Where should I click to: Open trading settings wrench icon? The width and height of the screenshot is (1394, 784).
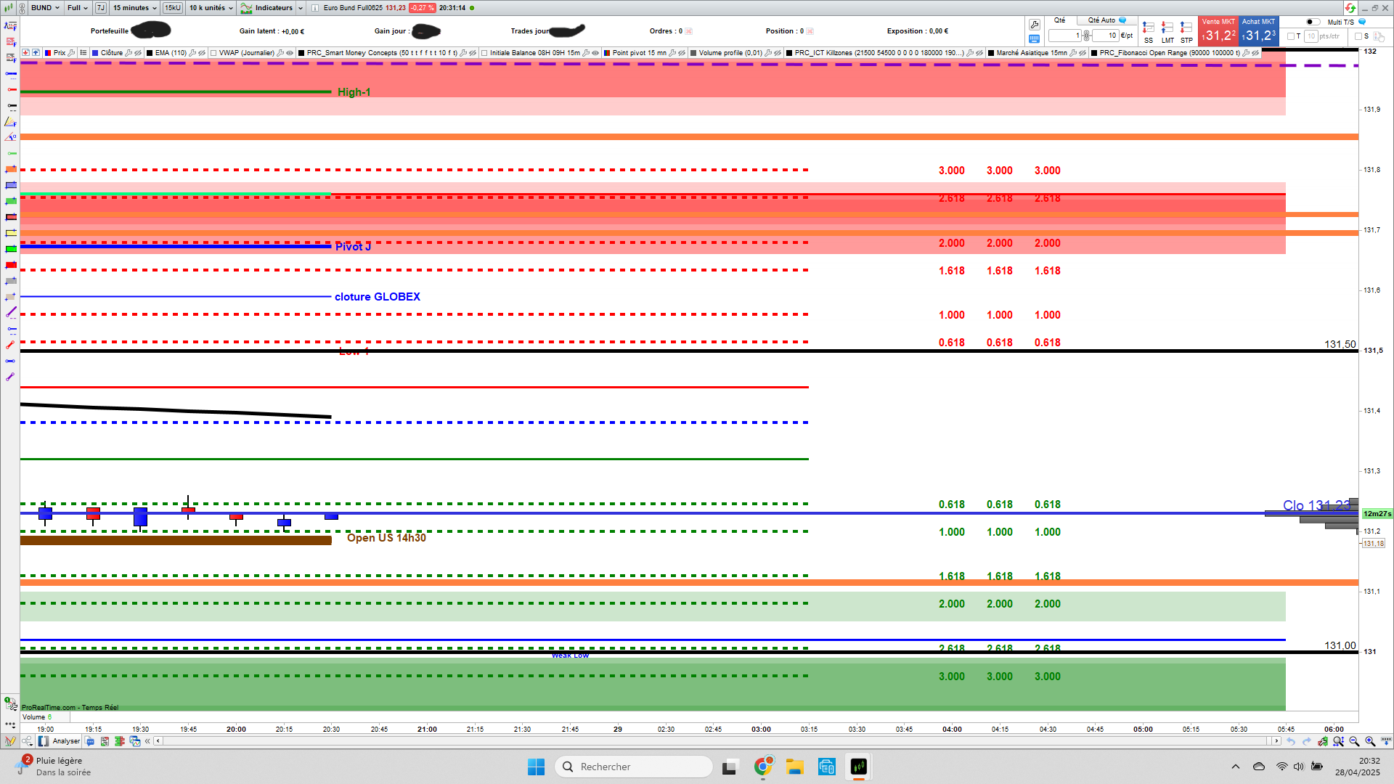[x=1035, y=25]
